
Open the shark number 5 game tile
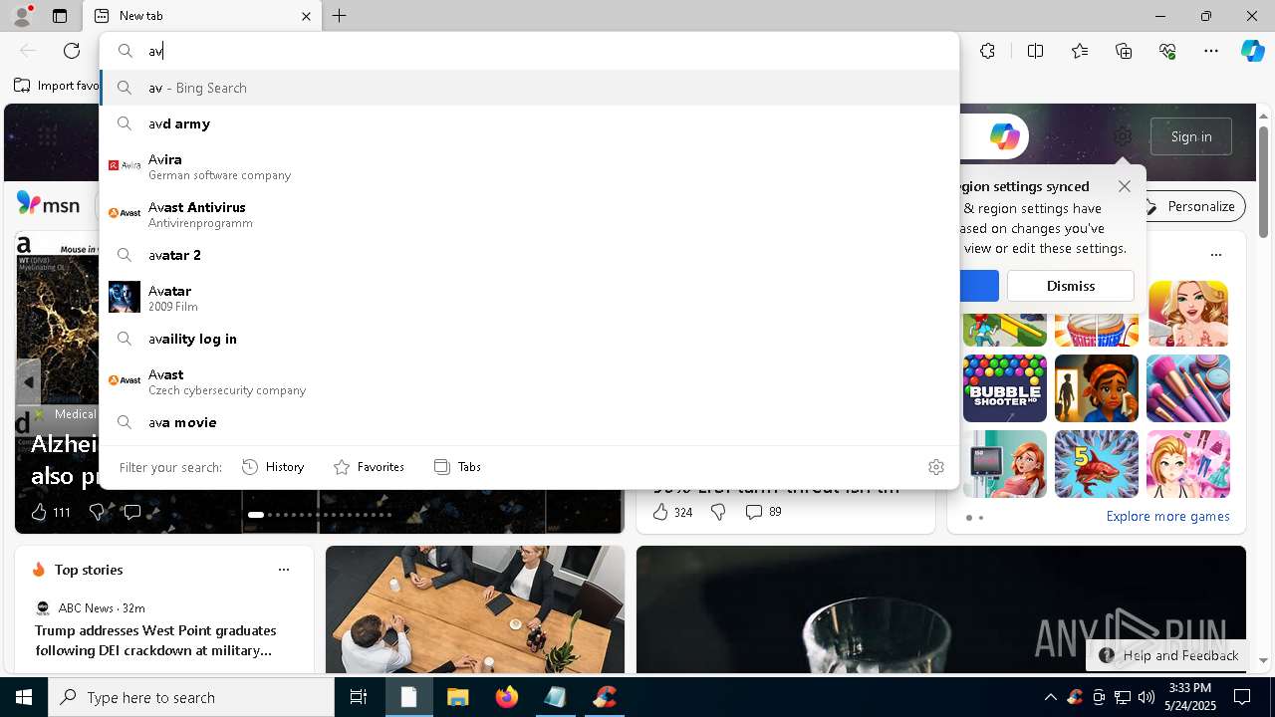coord(1096,464)
